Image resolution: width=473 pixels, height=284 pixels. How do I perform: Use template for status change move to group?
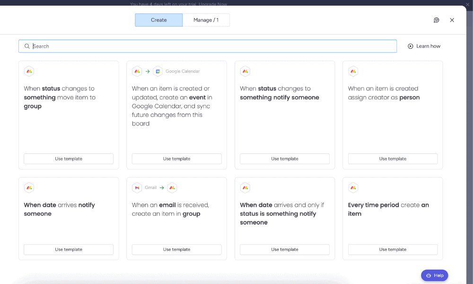(x=69, y=159)
